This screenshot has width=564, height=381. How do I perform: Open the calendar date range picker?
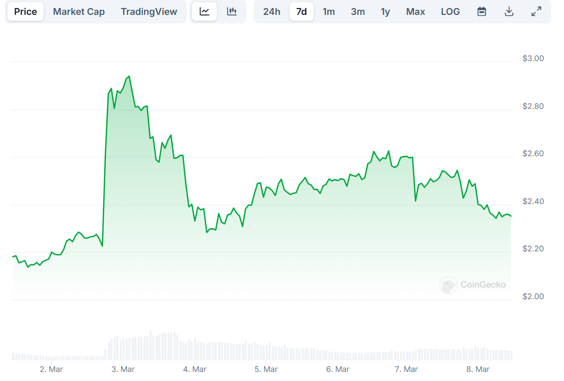pos(482,12)
